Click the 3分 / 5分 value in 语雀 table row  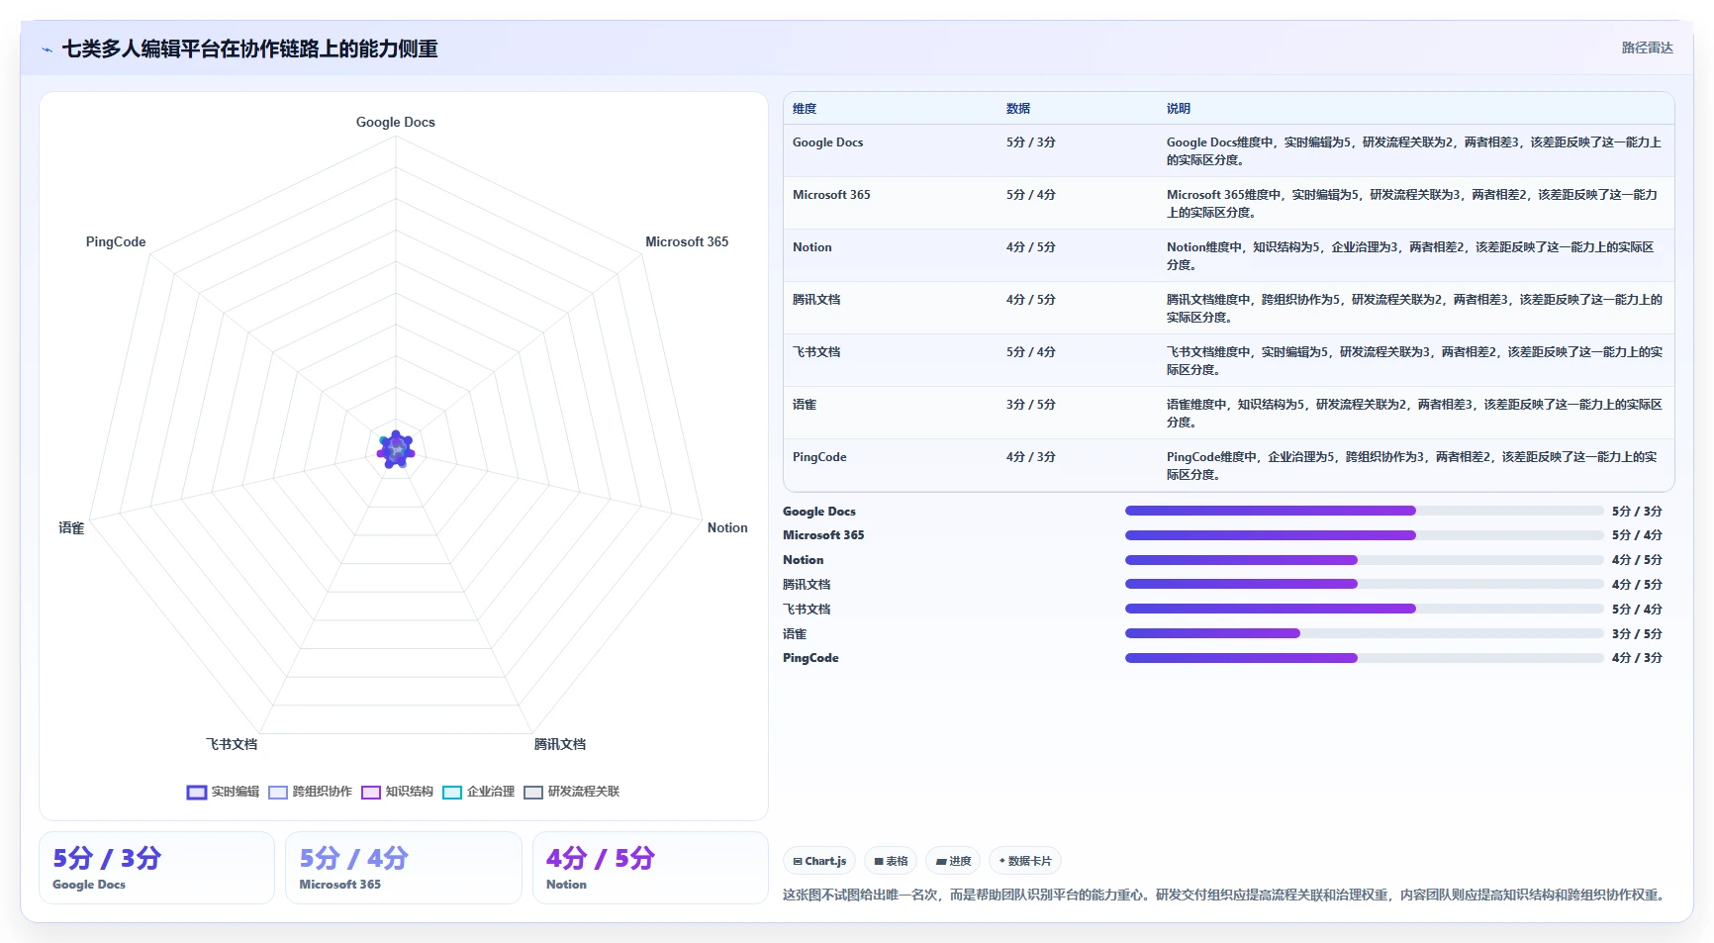pos(1031,405)
